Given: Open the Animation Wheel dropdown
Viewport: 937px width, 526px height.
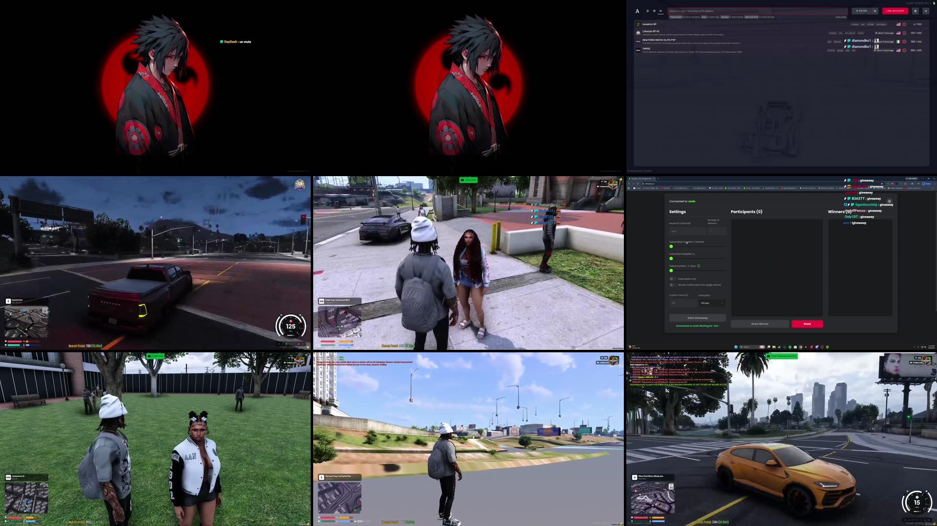Looking at the screenshot, I should click(712, 303).
